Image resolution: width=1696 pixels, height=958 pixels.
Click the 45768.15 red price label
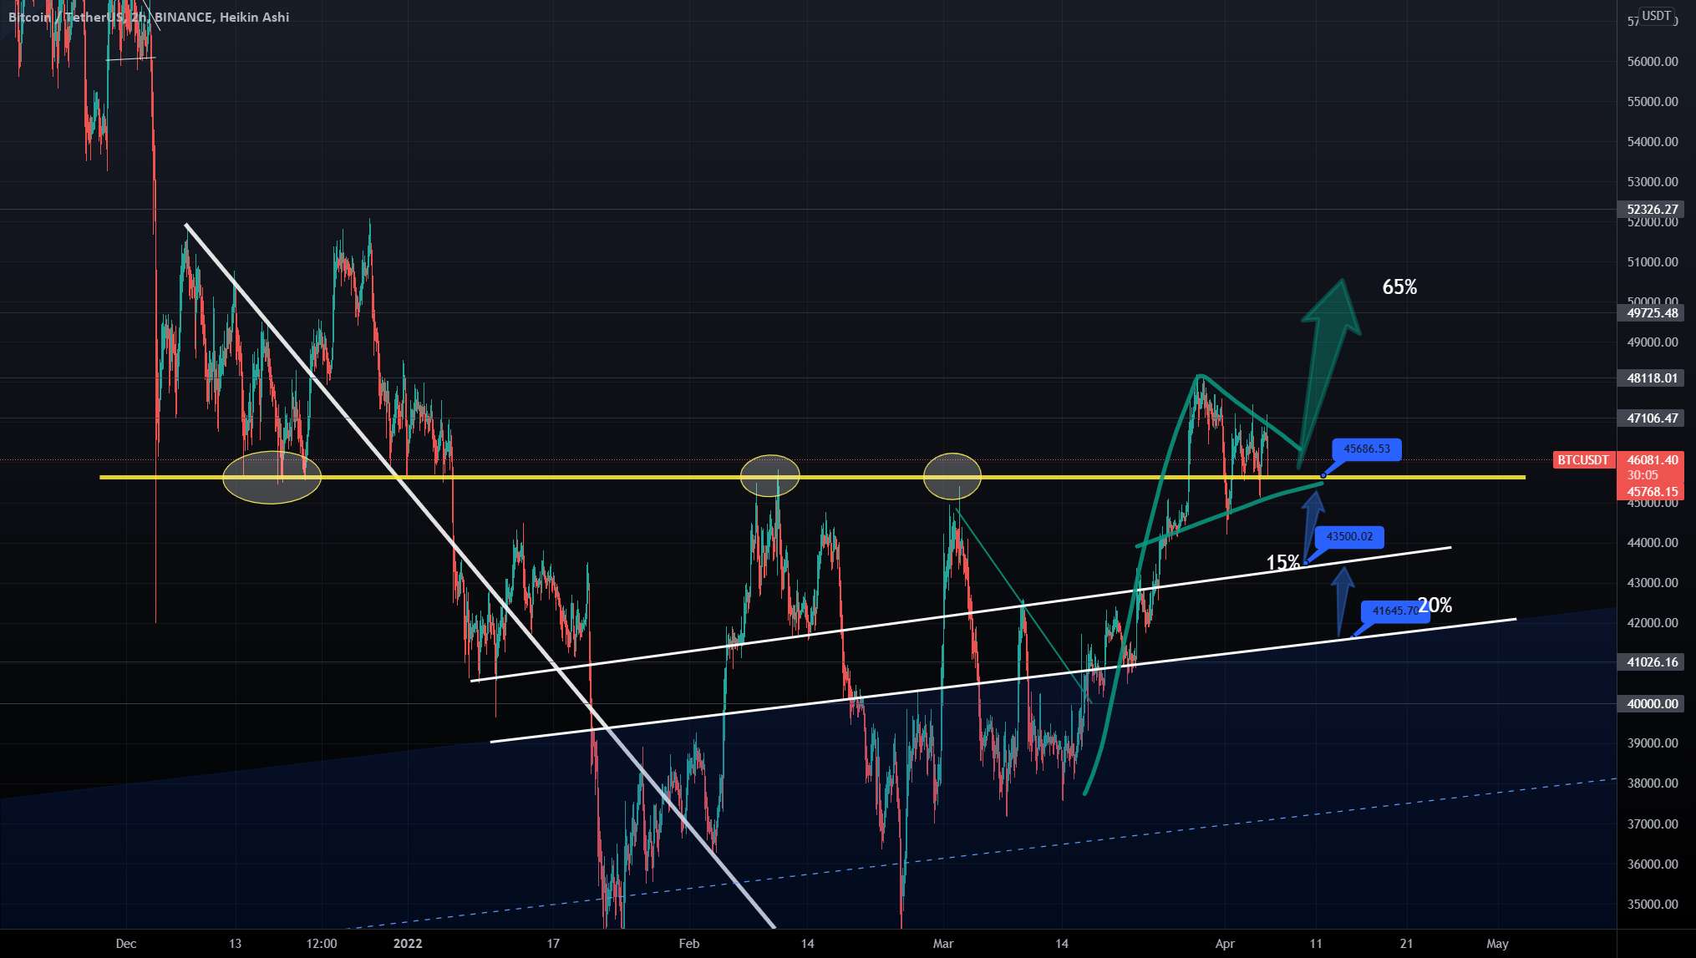pyautogui.click(x=1653, y=492)
